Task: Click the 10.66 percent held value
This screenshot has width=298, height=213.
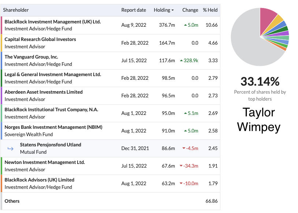Action: 212,25
